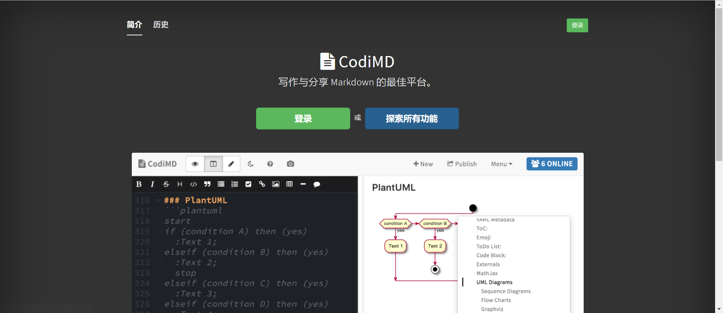Viewport: 723px width, 313px height.
Task: Click the scrollbar up arrow
Action: click(719, 4)
